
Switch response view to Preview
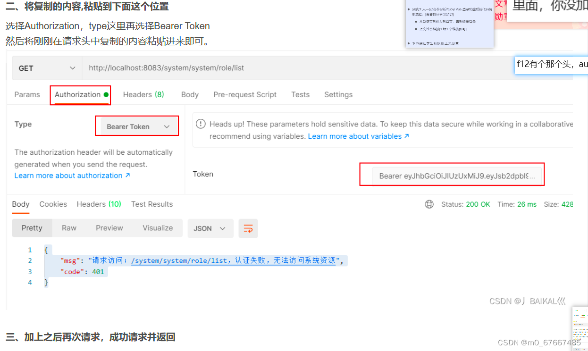[109, 228]
